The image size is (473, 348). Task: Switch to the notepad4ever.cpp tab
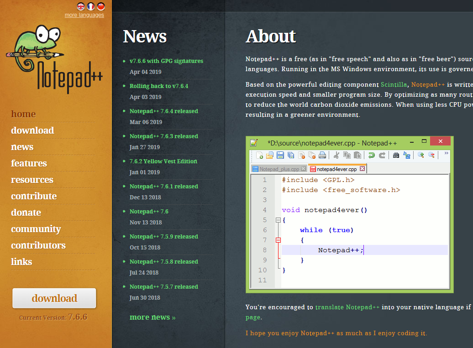tap(337, 169)
